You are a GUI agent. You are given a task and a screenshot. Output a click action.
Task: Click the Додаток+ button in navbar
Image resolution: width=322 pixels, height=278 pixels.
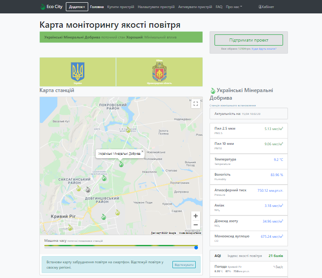77,7
